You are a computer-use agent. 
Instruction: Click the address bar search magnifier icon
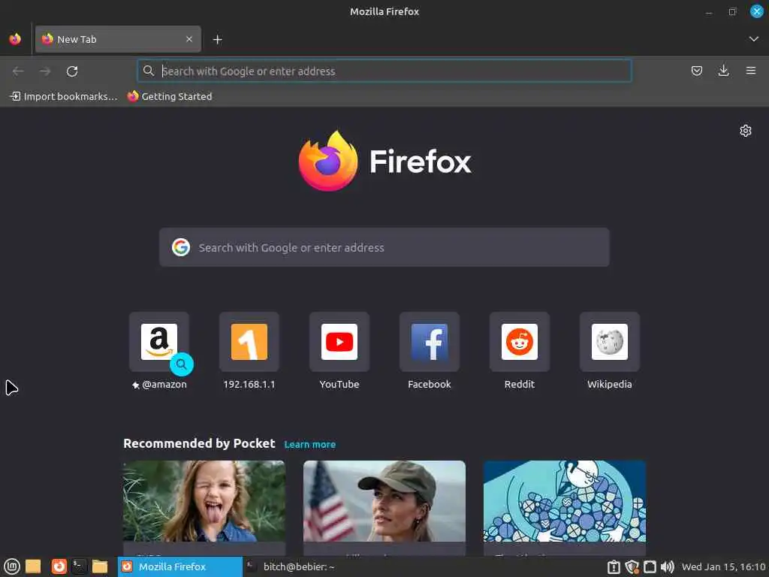[x=149, y=71]
